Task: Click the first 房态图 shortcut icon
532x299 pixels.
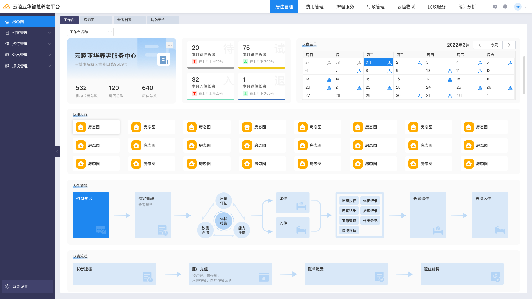Action: [81, 127]
